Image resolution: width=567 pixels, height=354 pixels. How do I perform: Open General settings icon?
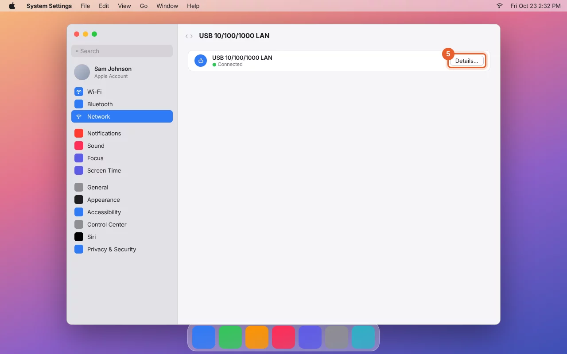pos(79,187)
